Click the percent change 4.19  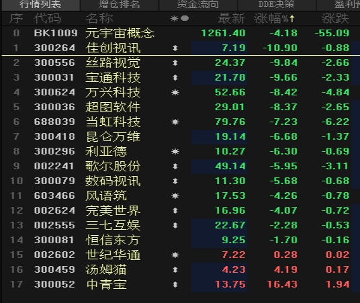click(x=286, y=269)
